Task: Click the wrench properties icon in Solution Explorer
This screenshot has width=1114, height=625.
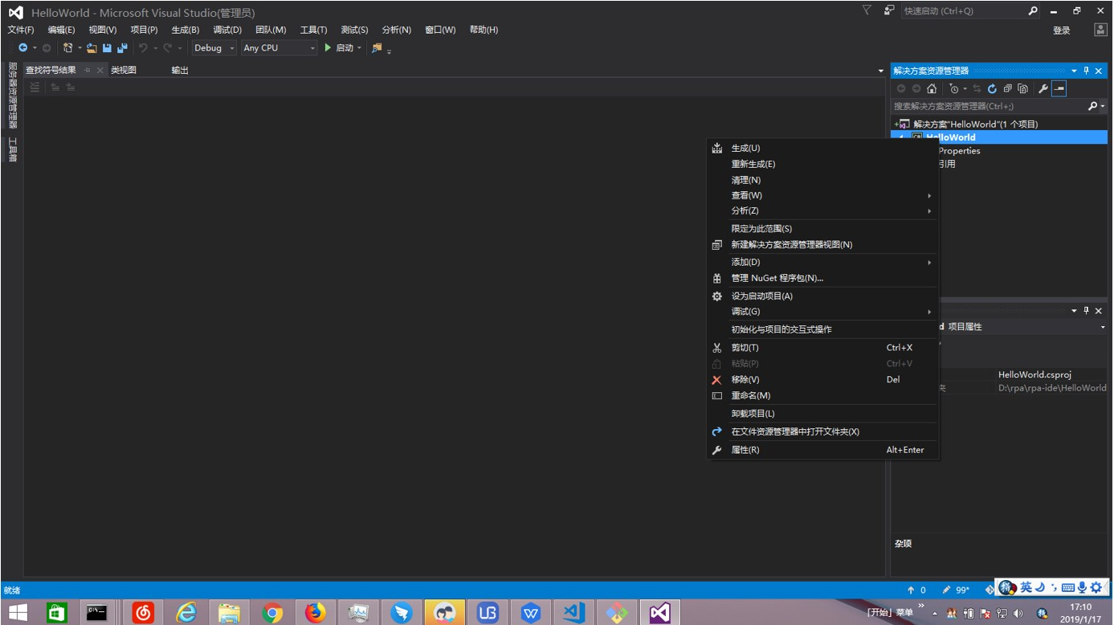Action: 1043,89
